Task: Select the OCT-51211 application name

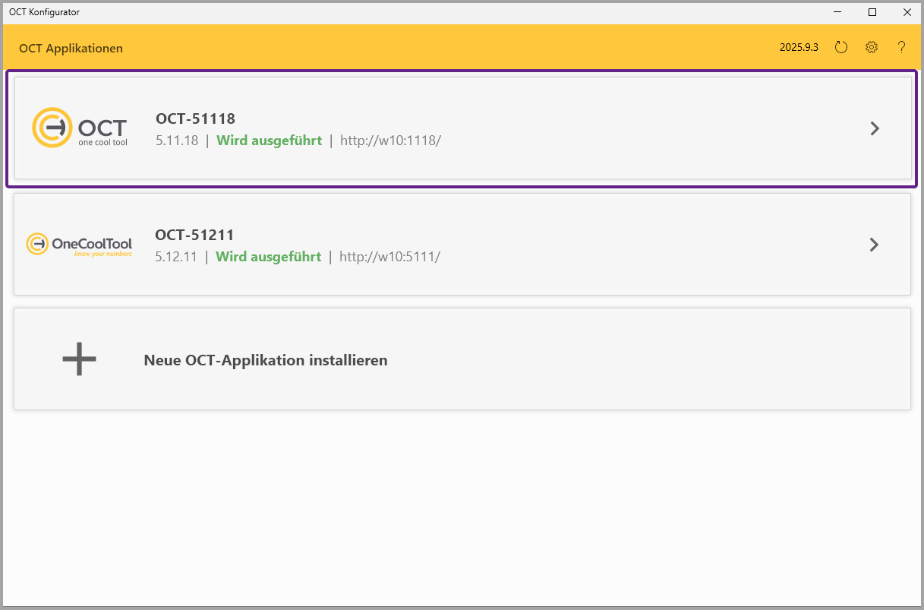Action: coord(194,235)
